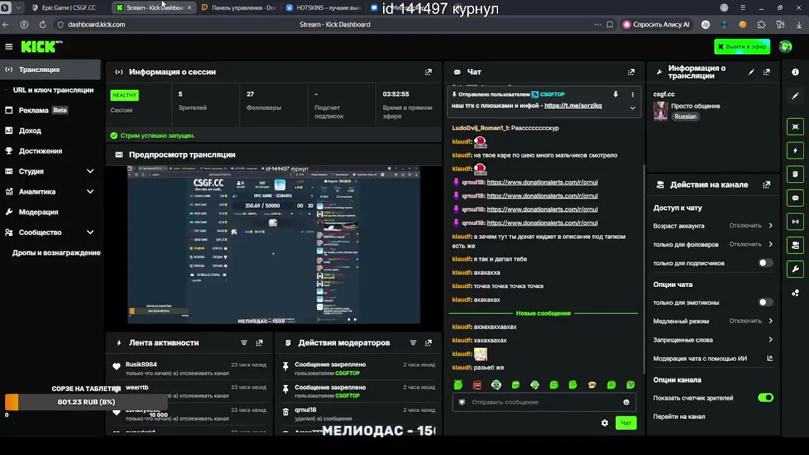This screenshot has width=809, height=455.
Task: Toggle the chat bubble widget icon
Action: point(795,198)
